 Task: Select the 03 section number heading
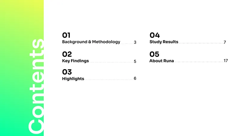point(67,72)
